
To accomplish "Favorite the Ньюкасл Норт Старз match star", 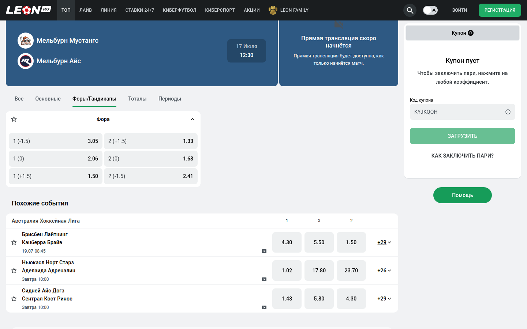I will coord(14,271).
